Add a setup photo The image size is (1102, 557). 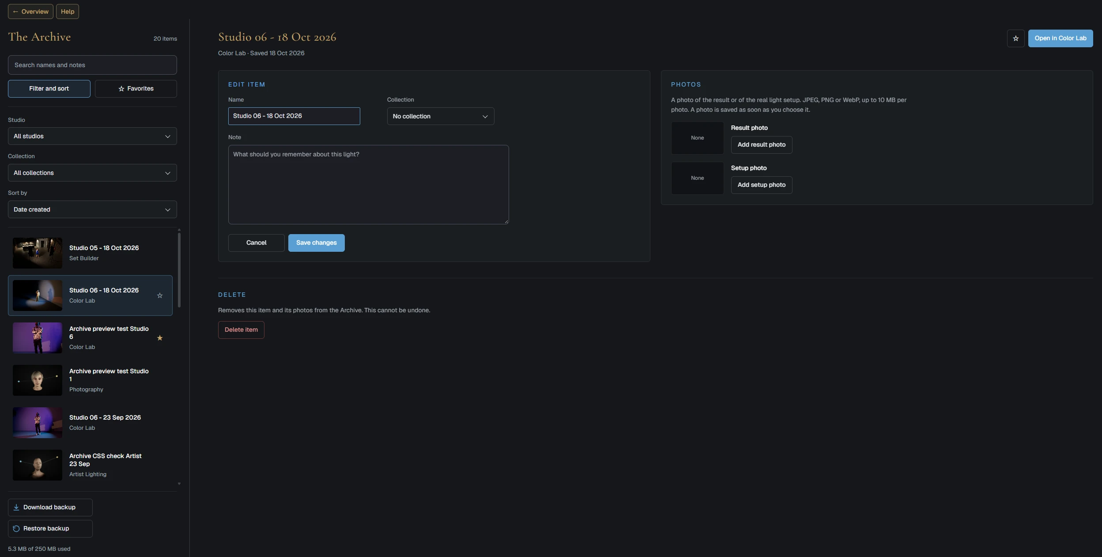[762, 185]
